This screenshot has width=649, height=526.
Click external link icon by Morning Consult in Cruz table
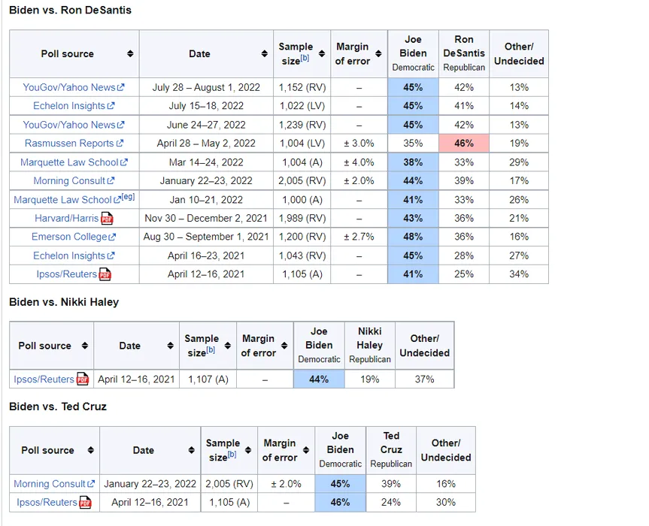click(91, 483)
